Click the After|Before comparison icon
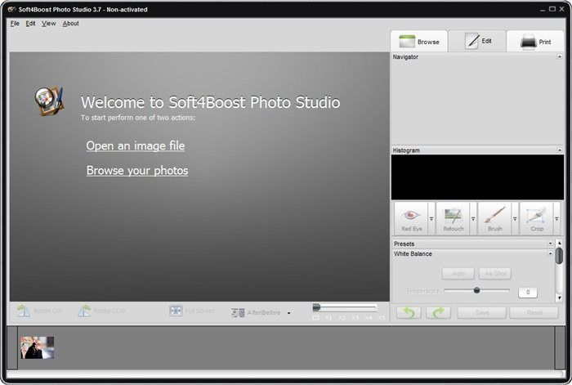 click(238, 313)
